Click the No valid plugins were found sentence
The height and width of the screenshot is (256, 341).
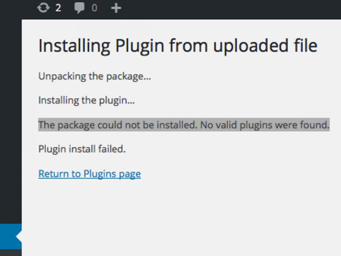(265, 125)
